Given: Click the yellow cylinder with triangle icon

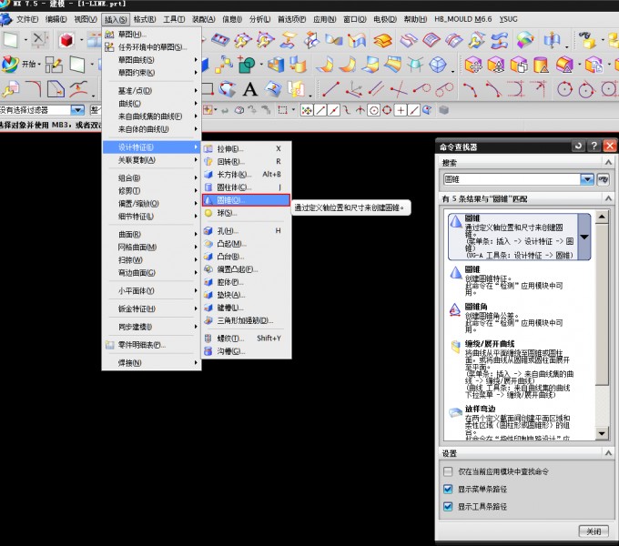Looking at the screenshot, I should pyautogui.click(x=541, y=65).
